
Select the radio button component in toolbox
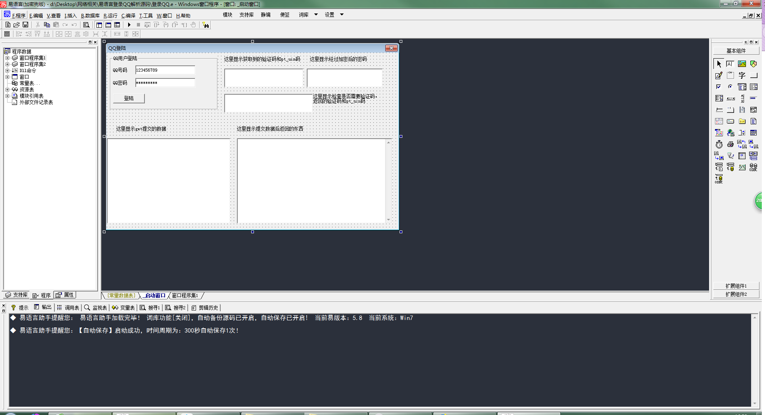pyautogui.click(x=730, y=87)
